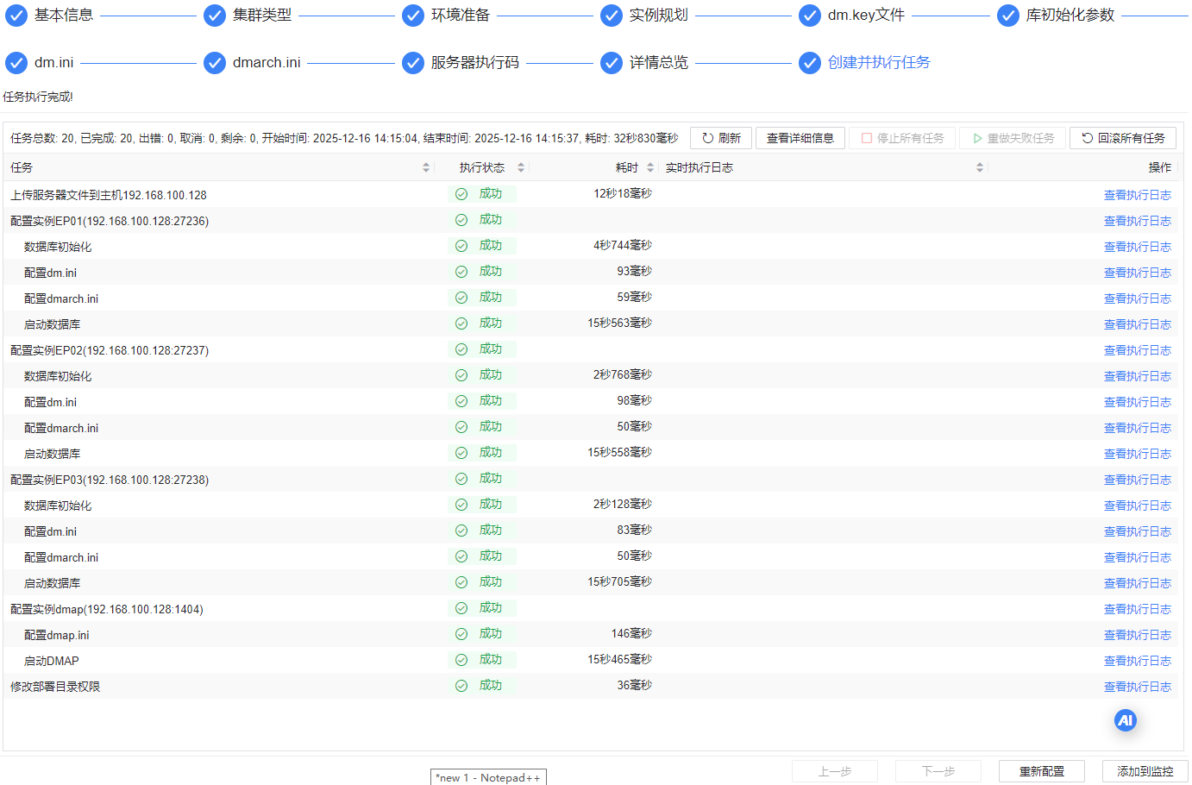
Task: Click the 库初始化参数 step check icon
Action: [x=1008, y=16]
